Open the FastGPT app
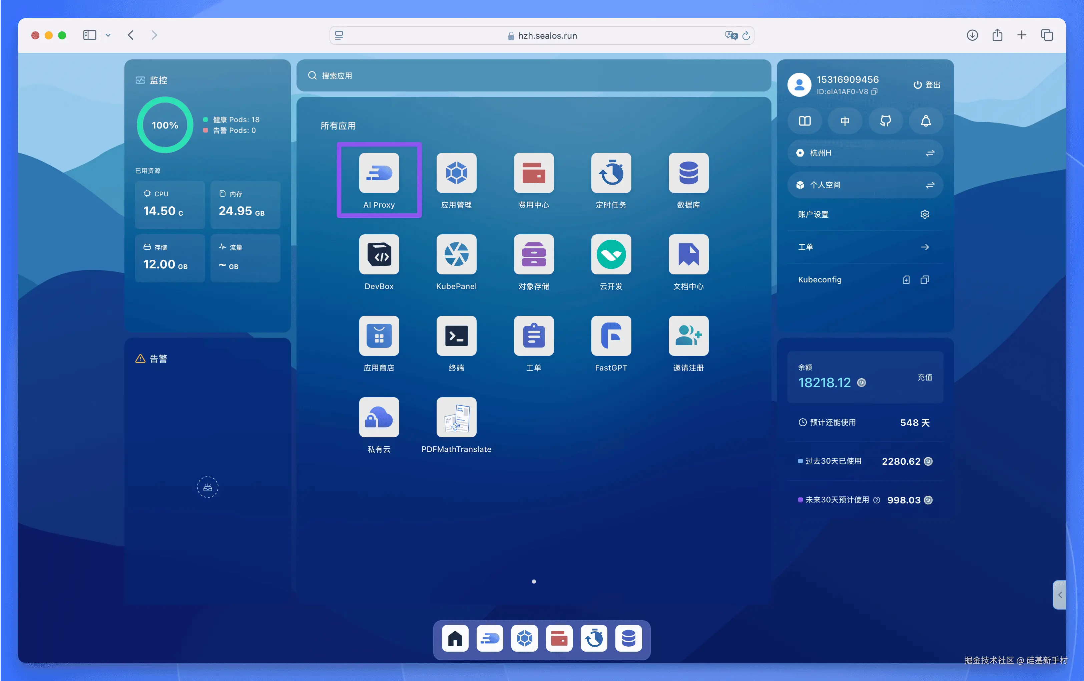The image size is (1084, 681). 611,336
